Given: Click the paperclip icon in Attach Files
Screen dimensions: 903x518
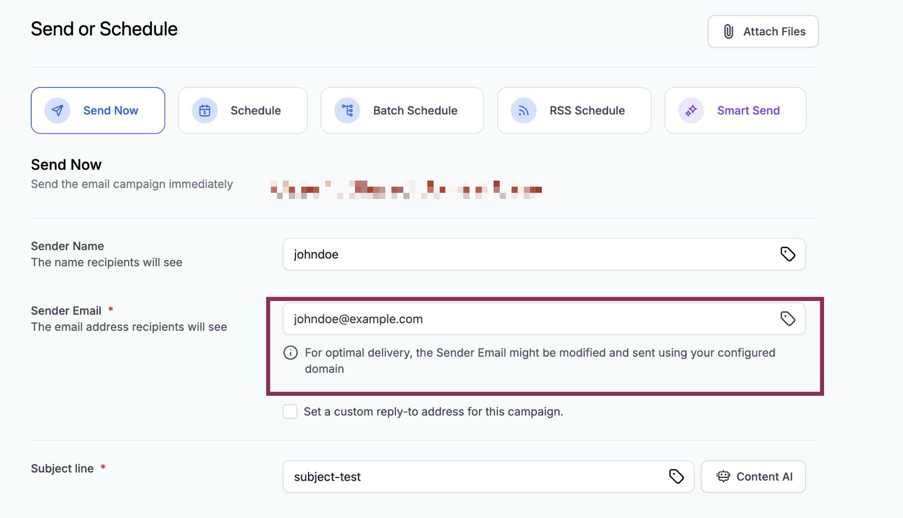Looking at the screenshot, I should coord(729,32).
